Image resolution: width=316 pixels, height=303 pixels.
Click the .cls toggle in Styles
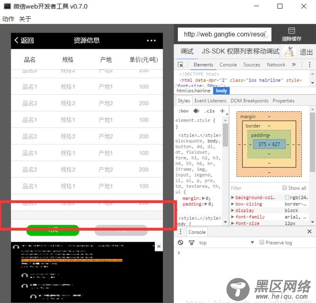[x=209, y=111]
